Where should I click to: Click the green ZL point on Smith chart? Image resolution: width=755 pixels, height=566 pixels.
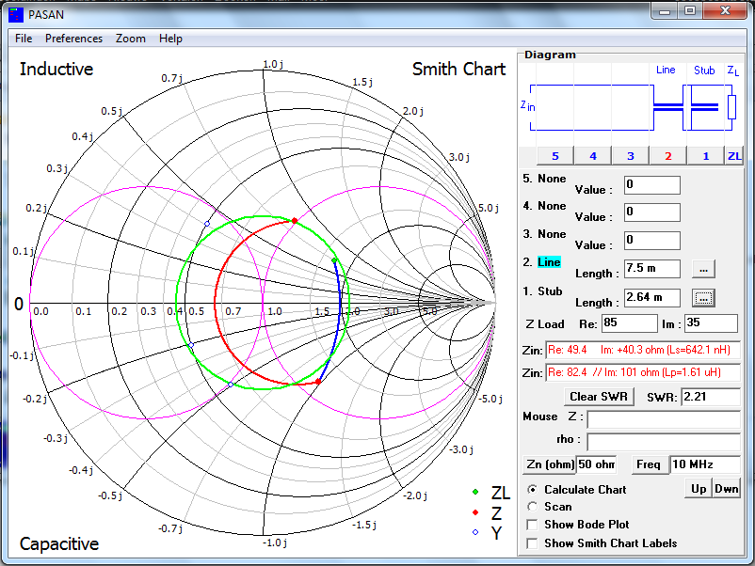[334, 260]
